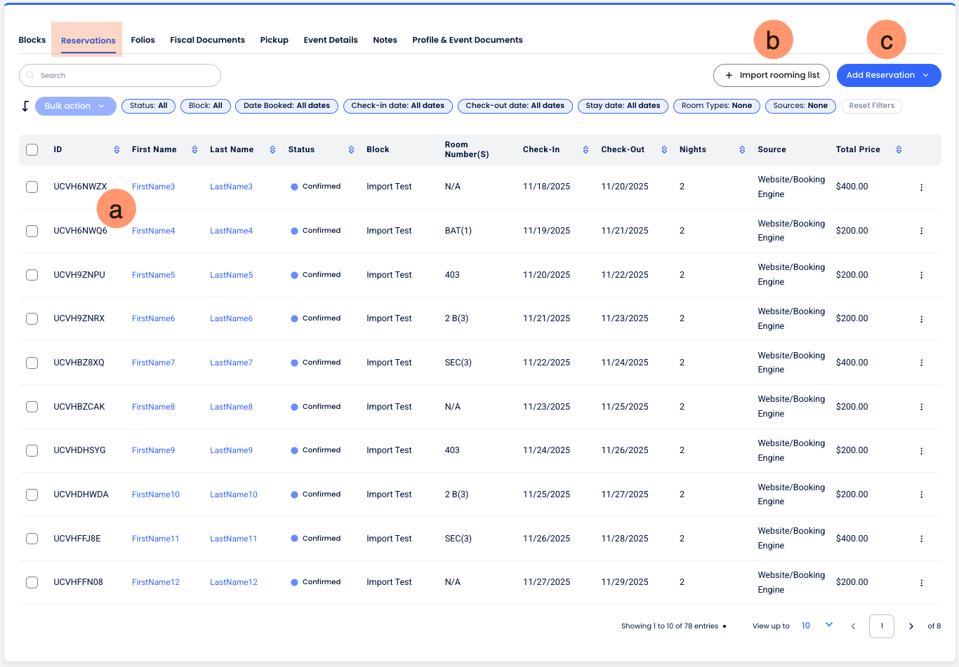Check the box for reservation UCVHDHSYG
959x667 pixels.
[x=32, y=450]
